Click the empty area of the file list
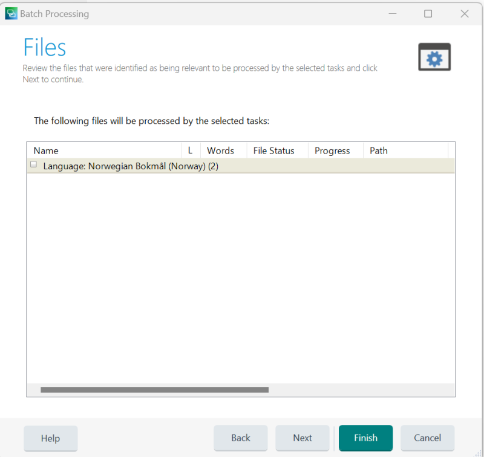 242,272
